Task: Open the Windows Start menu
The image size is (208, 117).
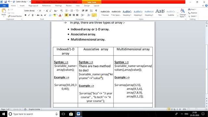Action: (x=4, y=114)
